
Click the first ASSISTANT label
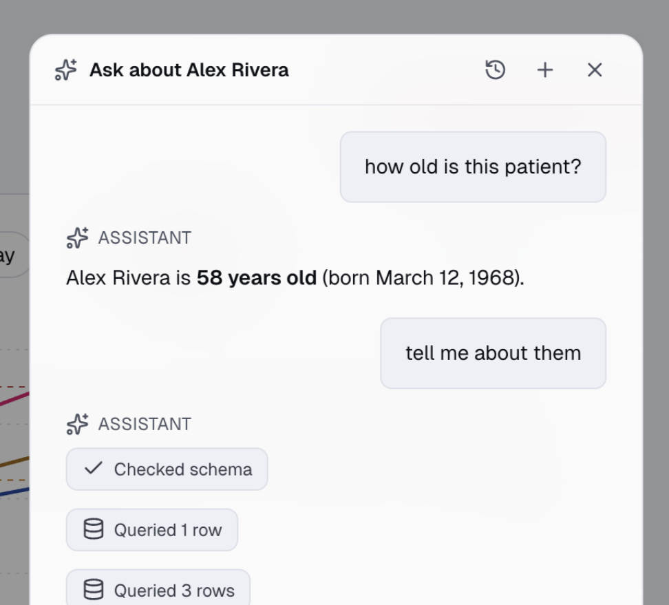(x=145, y=238)
